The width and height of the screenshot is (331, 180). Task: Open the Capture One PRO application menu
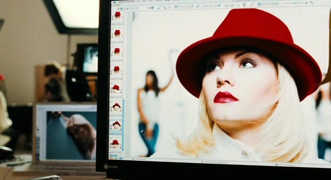pos(126,2)
